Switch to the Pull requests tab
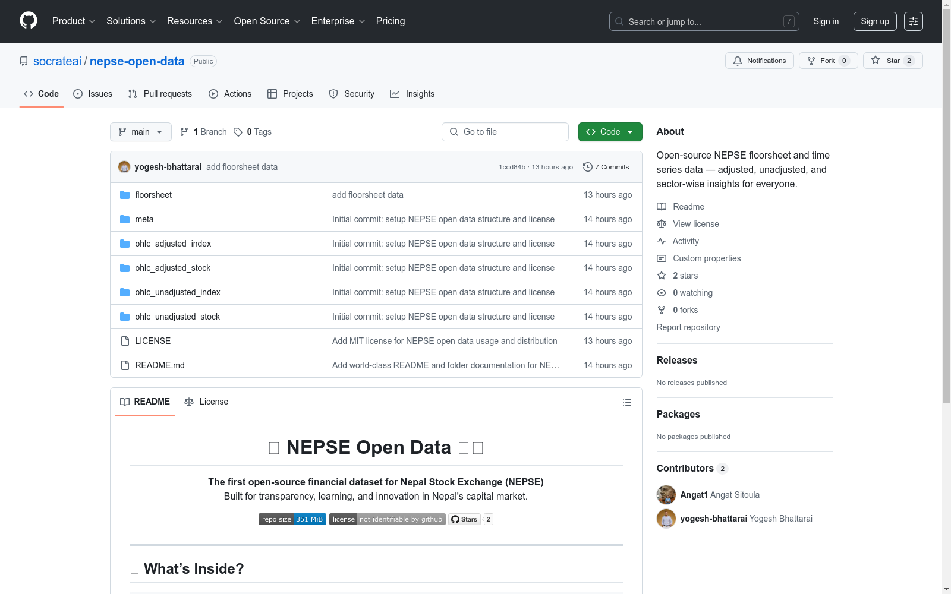The width and height of the screenshot is (951, 594). [160, 94]
